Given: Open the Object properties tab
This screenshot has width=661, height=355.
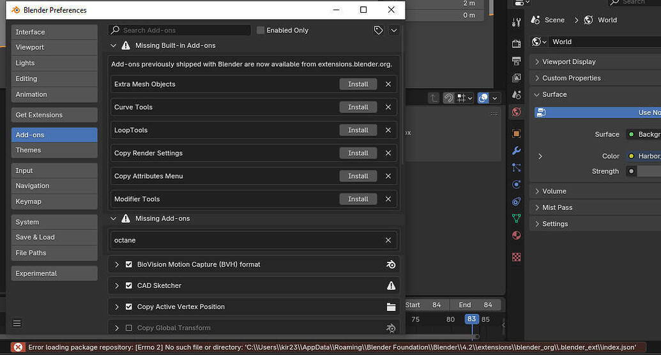Looking at the screenshot, I should tap(517, 133).
